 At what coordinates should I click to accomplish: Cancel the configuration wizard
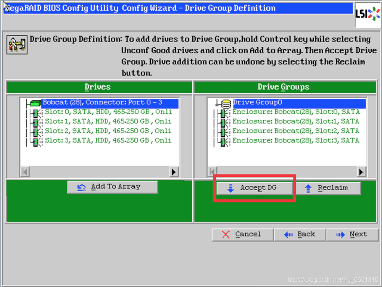point(242,234)
